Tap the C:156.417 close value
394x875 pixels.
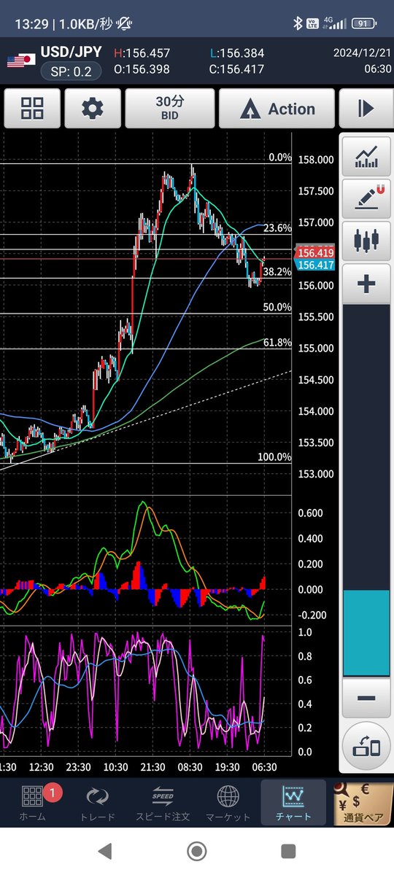[x=236, y=69]
